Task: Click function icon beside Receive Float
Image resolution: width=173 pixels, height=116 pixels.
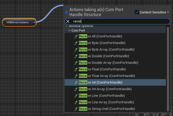Action: pos(76,69)
